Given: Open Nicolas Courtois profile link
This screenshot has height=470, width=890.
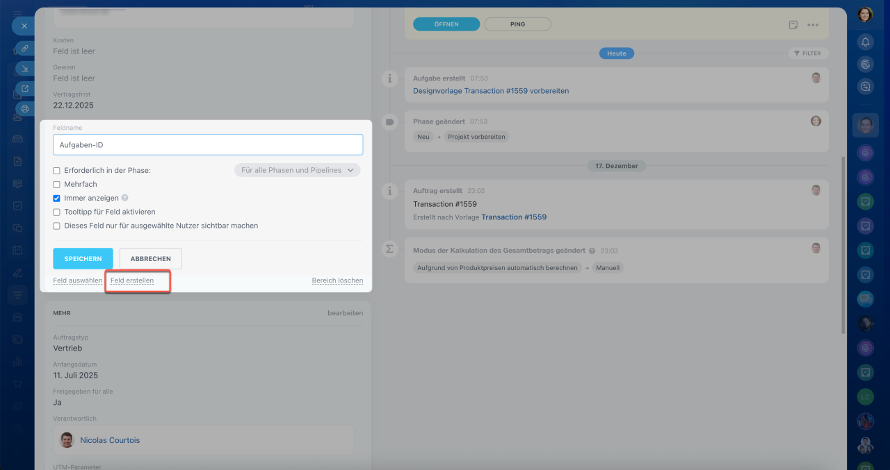Looking at the screenshot, I should pyautogui.click(x=110, y=440).
